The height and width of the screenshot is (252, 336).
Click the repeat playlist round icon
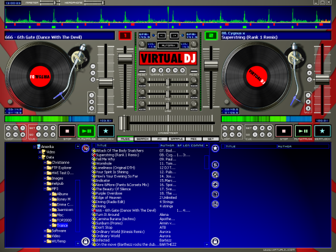215,185
